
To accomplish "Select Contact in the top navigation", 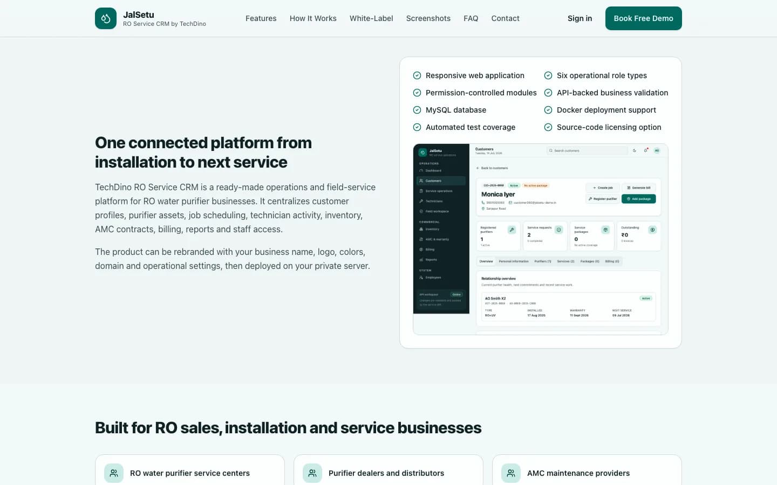I will coord(506,18).
